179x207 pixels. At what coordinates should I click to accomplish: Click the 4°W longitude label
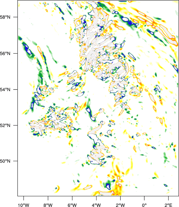pos(96,205)
